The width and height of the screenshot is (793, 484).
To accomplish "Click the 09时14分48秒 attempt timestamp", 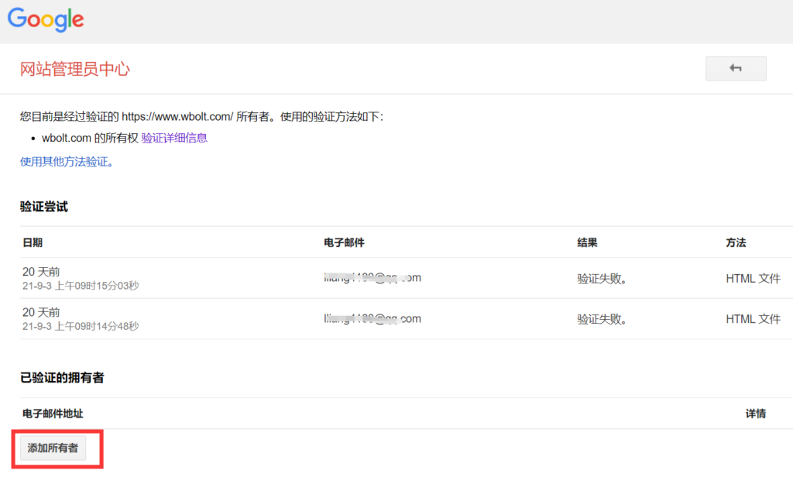I will [x=81, y=326].
